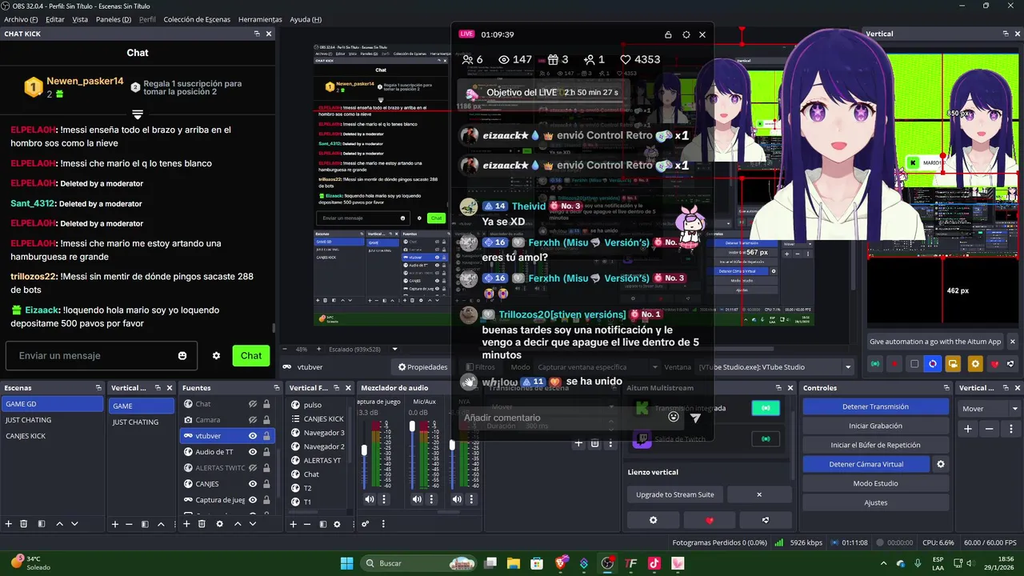The image size is (1024, 576).
Task: Select JUST CHATING scene in Escenas
Action: click(52, 420)
